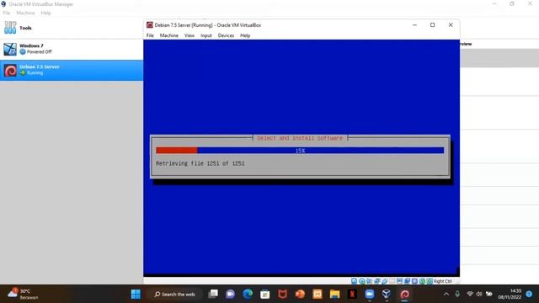Minimize the Debian VM window

414,25
